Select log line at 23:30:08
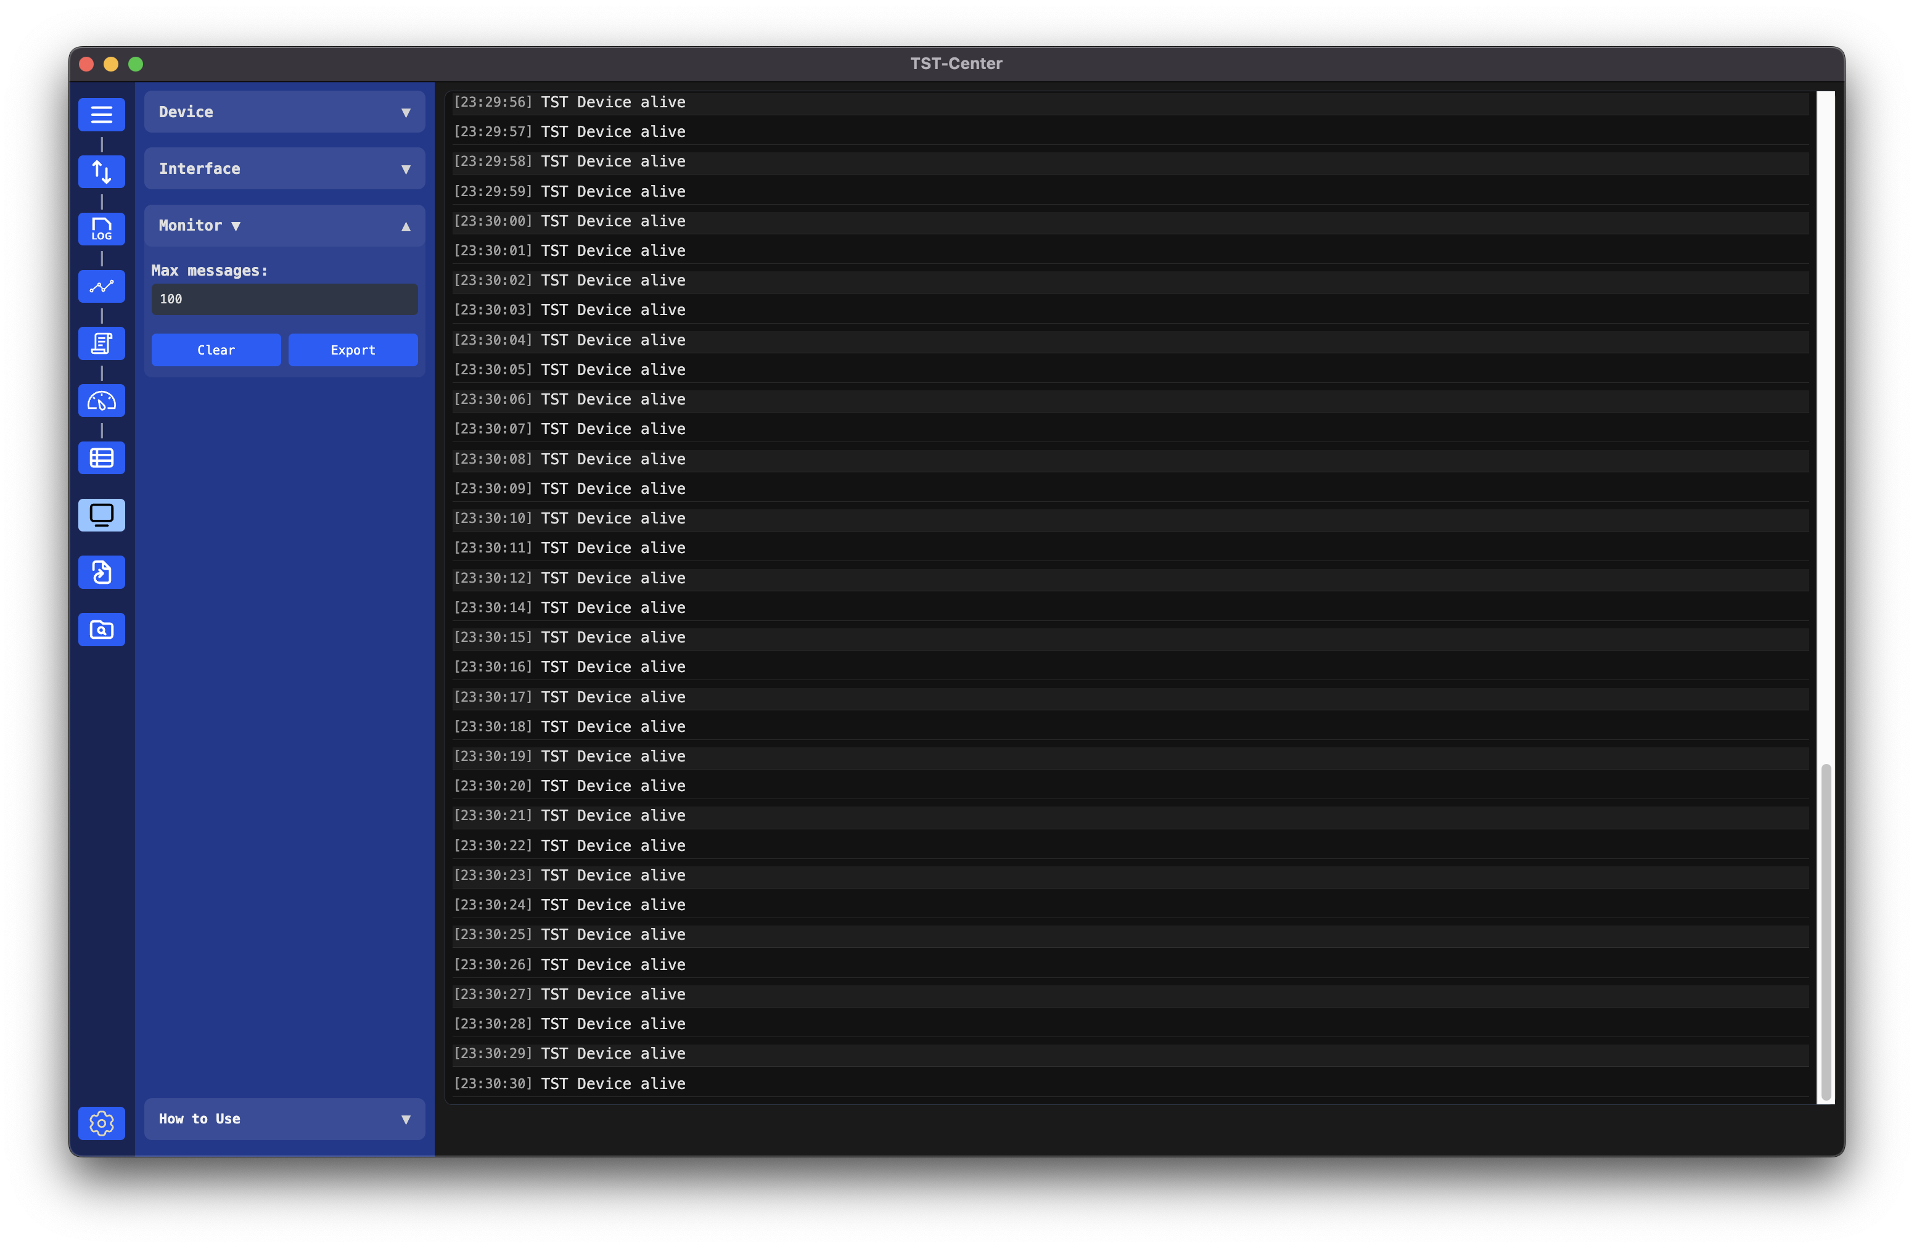The width and height of the screenshot is (1914, 1248). click(1130, 459)
